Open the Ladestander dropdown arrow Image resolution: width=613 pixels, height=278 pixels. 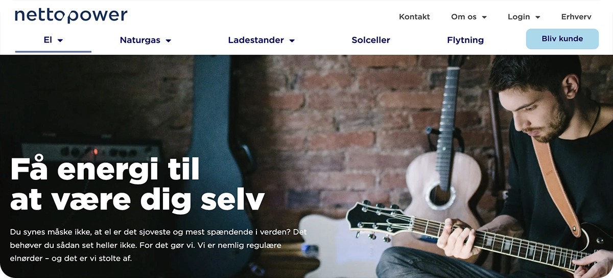click(292, 40)
